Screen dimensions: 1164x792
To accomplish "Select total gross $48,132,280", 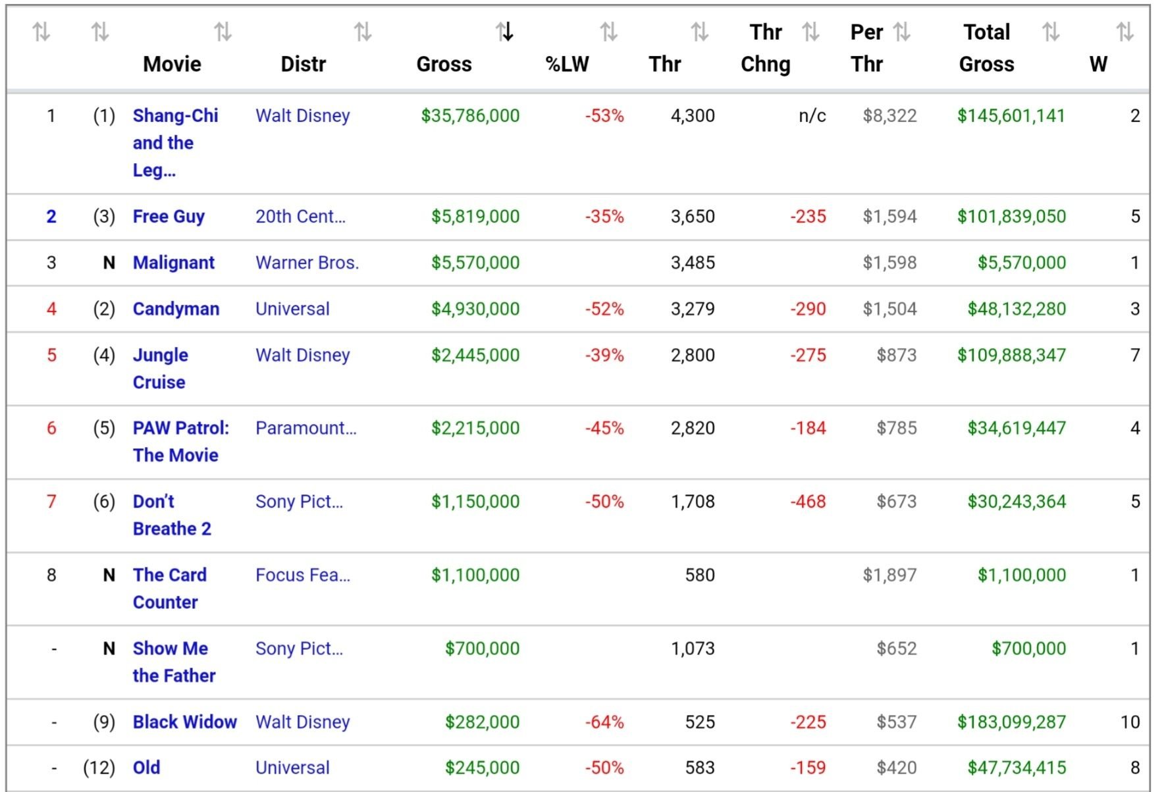I will click(x=1017, y=309).
